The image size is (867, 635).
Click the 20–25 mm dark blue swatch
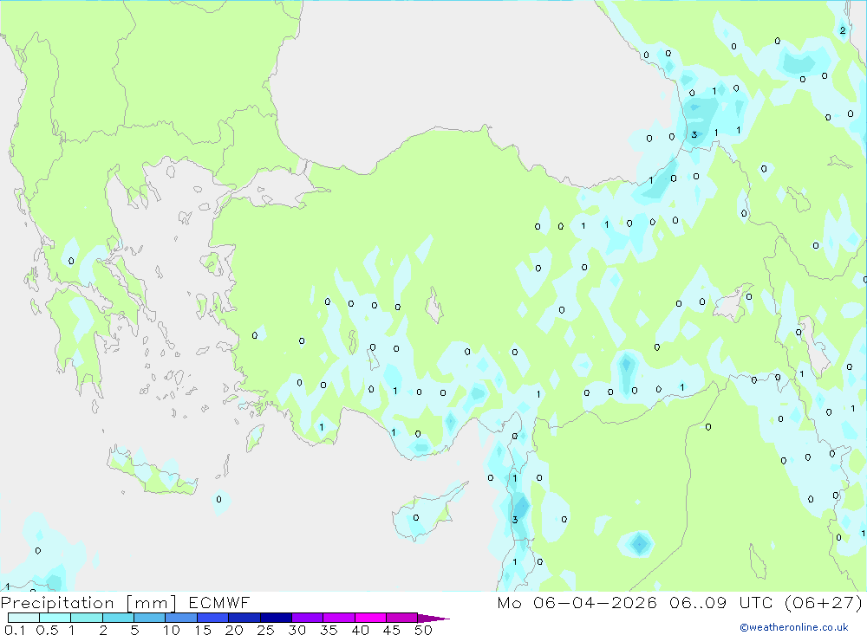coord(244,618)
